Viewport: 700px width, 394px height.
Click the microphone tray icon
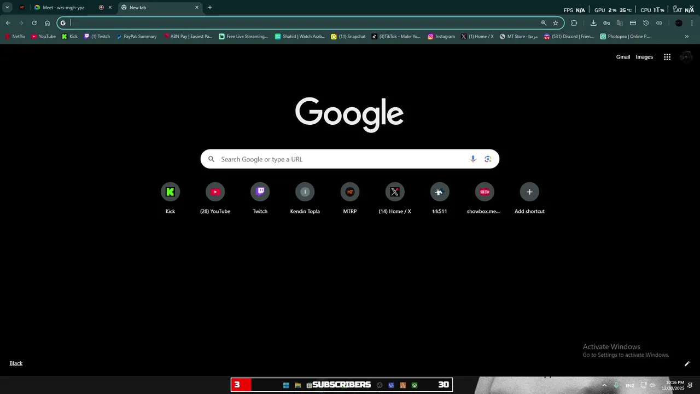pos(616,385)
